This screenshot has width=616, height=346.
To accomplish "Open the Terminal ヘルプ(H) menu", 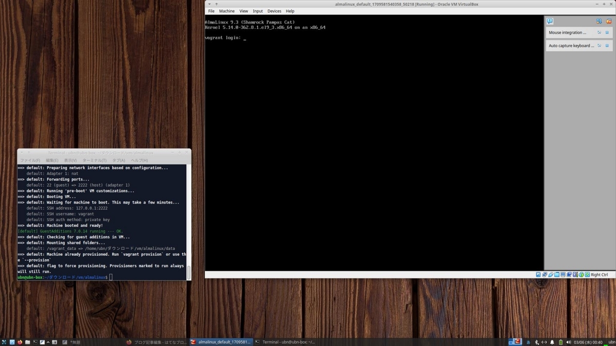I will click(139, 160).
